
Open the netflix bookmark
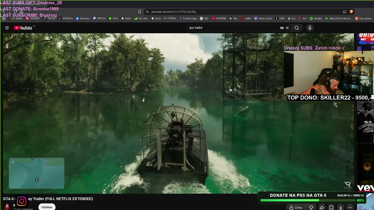point(246,18)
